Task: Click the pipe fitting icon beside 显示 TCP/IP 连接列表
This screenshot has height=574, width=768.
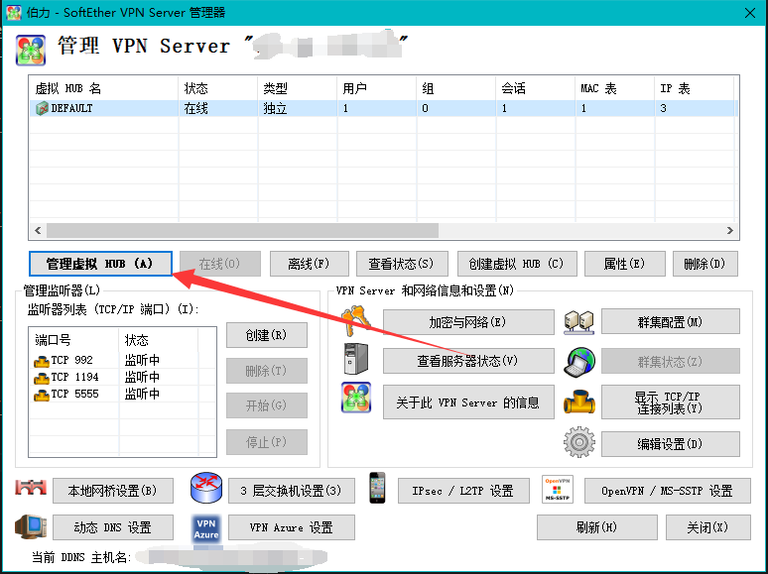Action: click(x=578, y=402)
